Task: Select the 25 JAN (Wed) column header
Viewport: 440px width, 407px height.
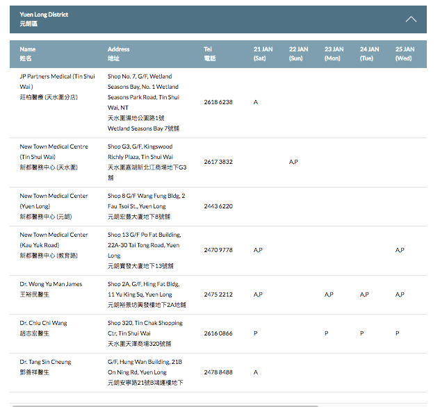Action: pyautogui.click(x=405, y=53)
